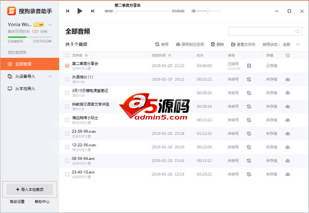Mute the speaker volume icon
The width and height of the screenshot is (309, 213).
(x=194, y=11)
